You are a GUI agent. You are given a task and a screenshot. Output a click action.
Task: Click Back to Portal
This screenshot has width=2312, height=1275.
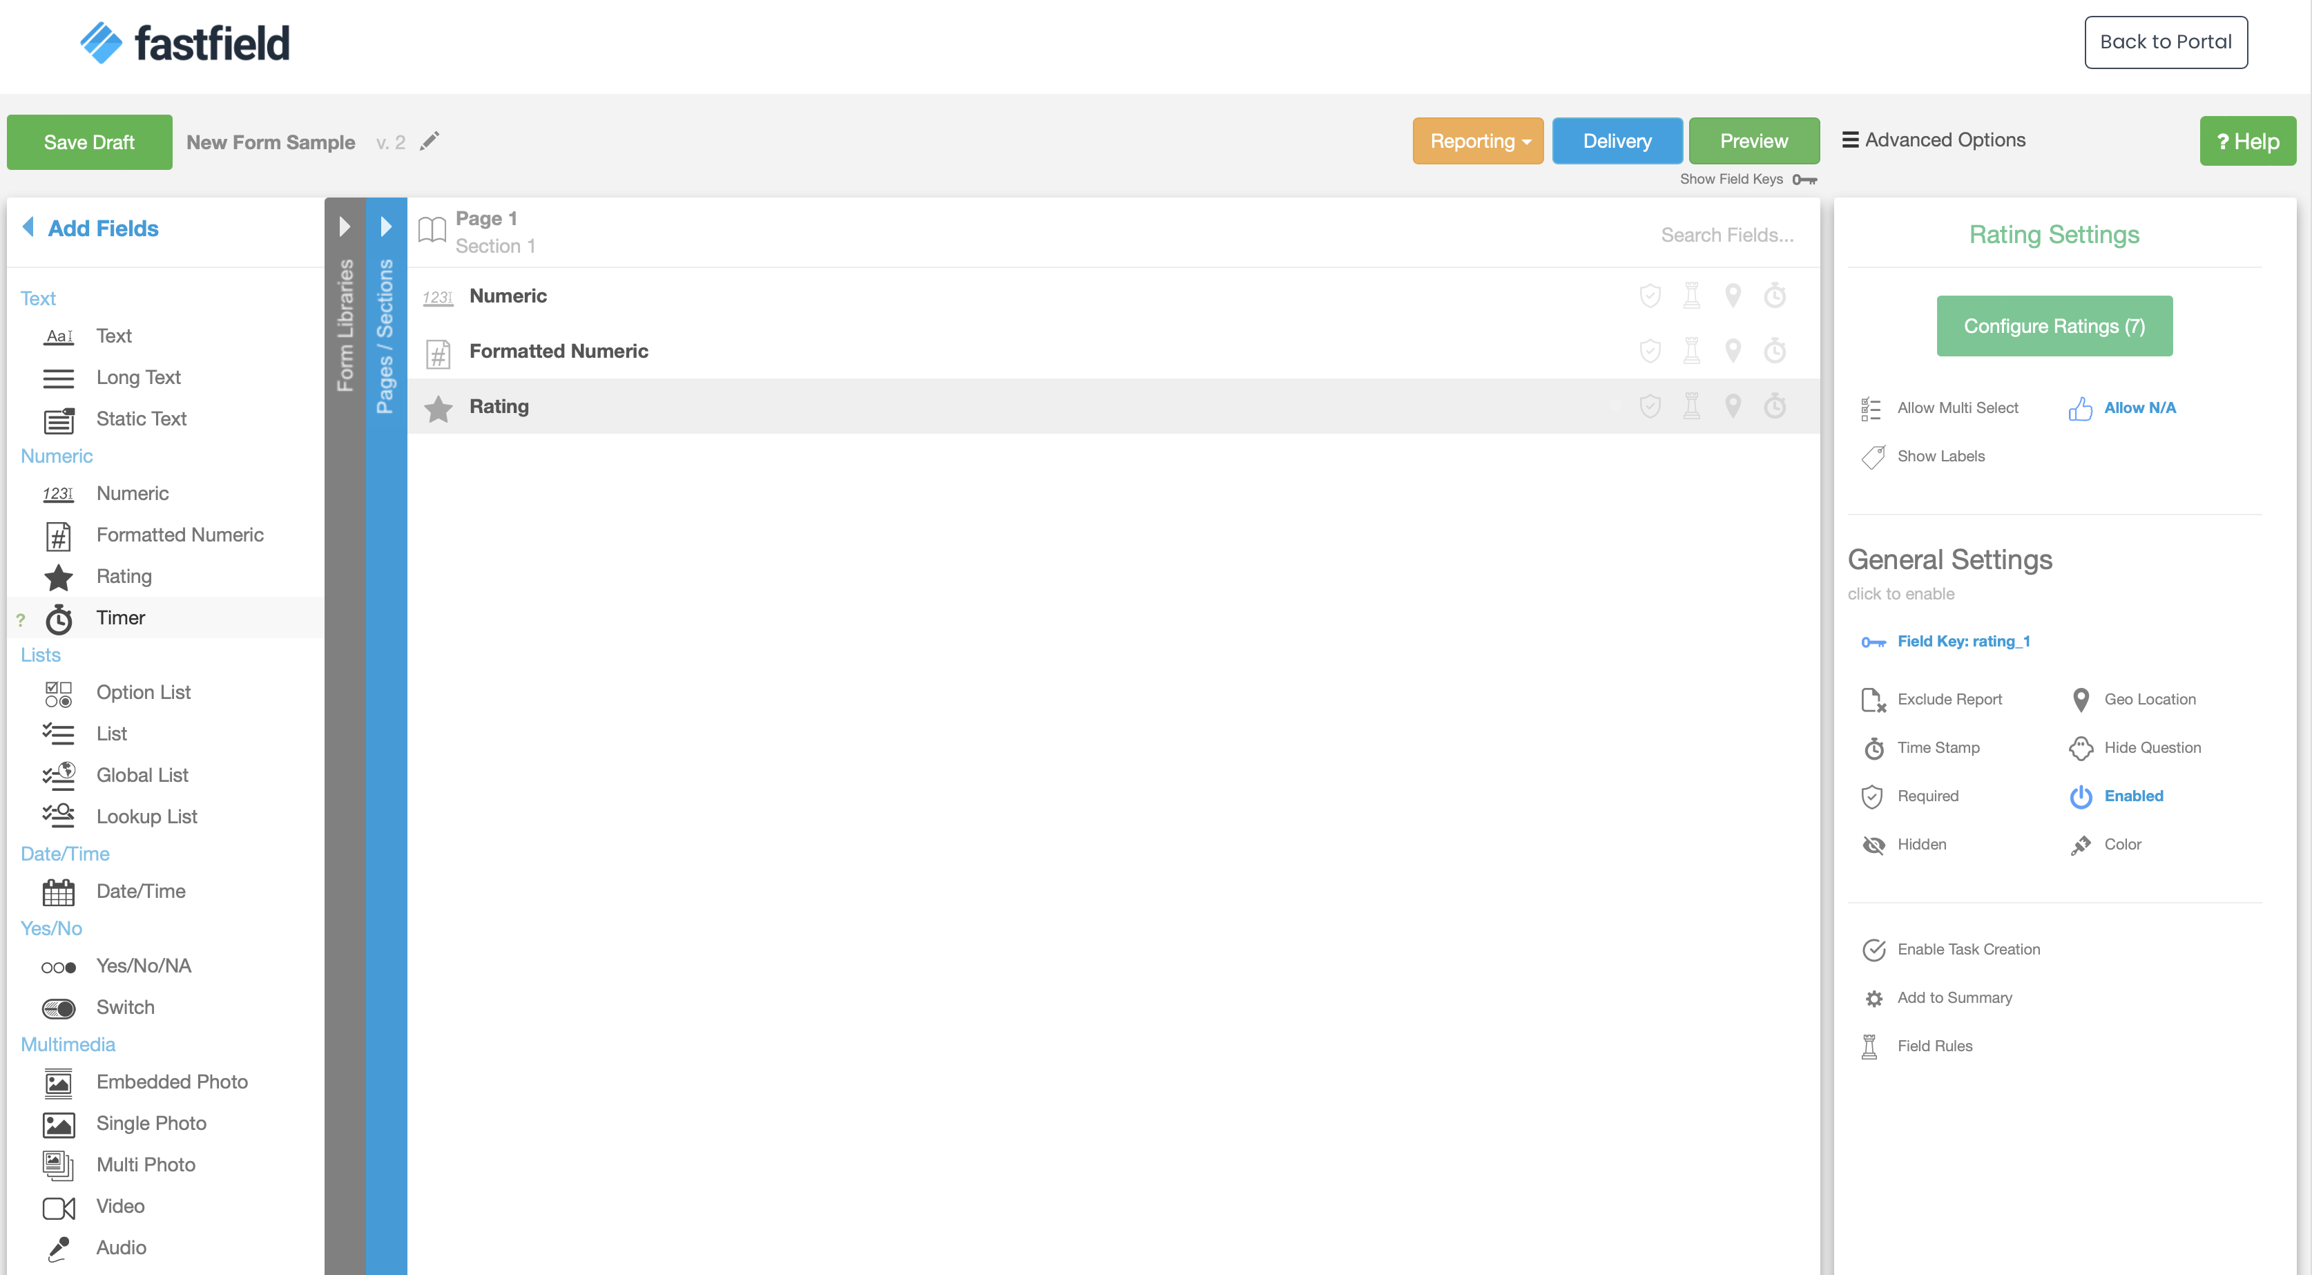[2165, 41]
